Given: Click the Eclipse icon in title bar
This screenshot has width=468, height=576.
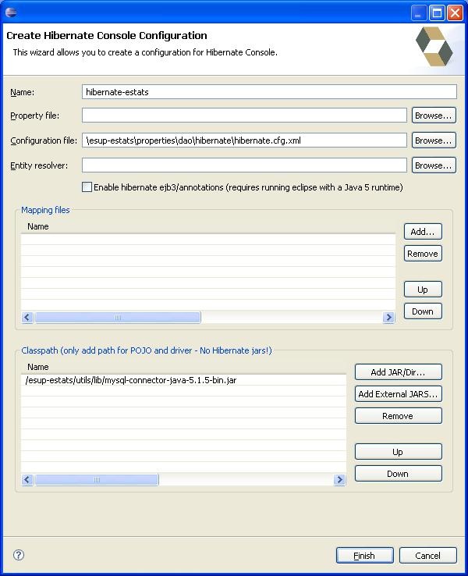Looking at the screenshot, I should (x=11, y=12).
